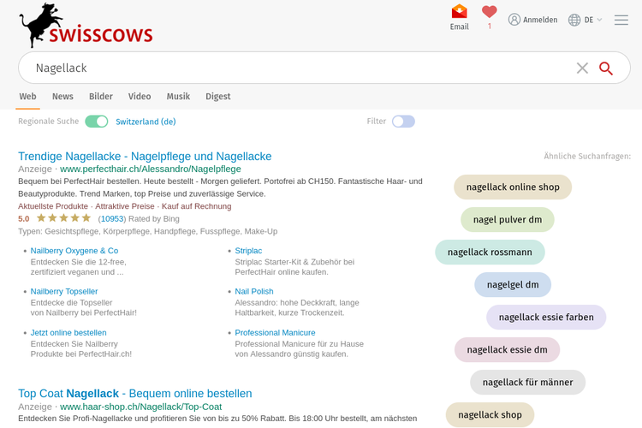Open Nailberry Topseller sitelink

64,291
